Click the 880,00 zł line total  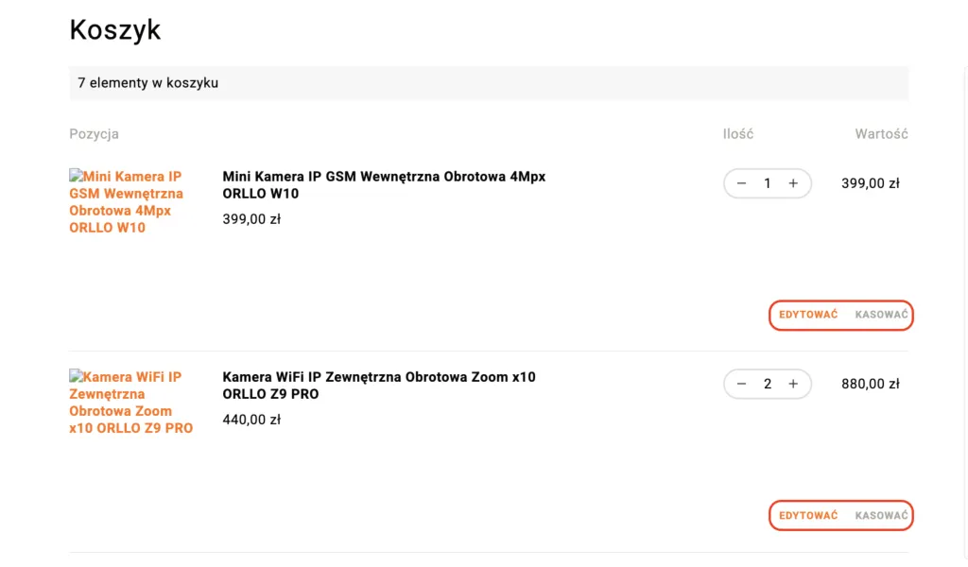click(x=870, y=384)
